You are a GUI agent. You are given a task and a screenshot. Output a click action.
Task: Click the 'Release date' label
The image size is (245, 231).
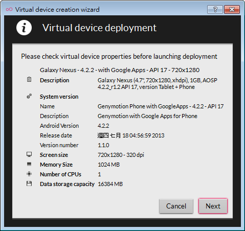(x=56, y=135)
